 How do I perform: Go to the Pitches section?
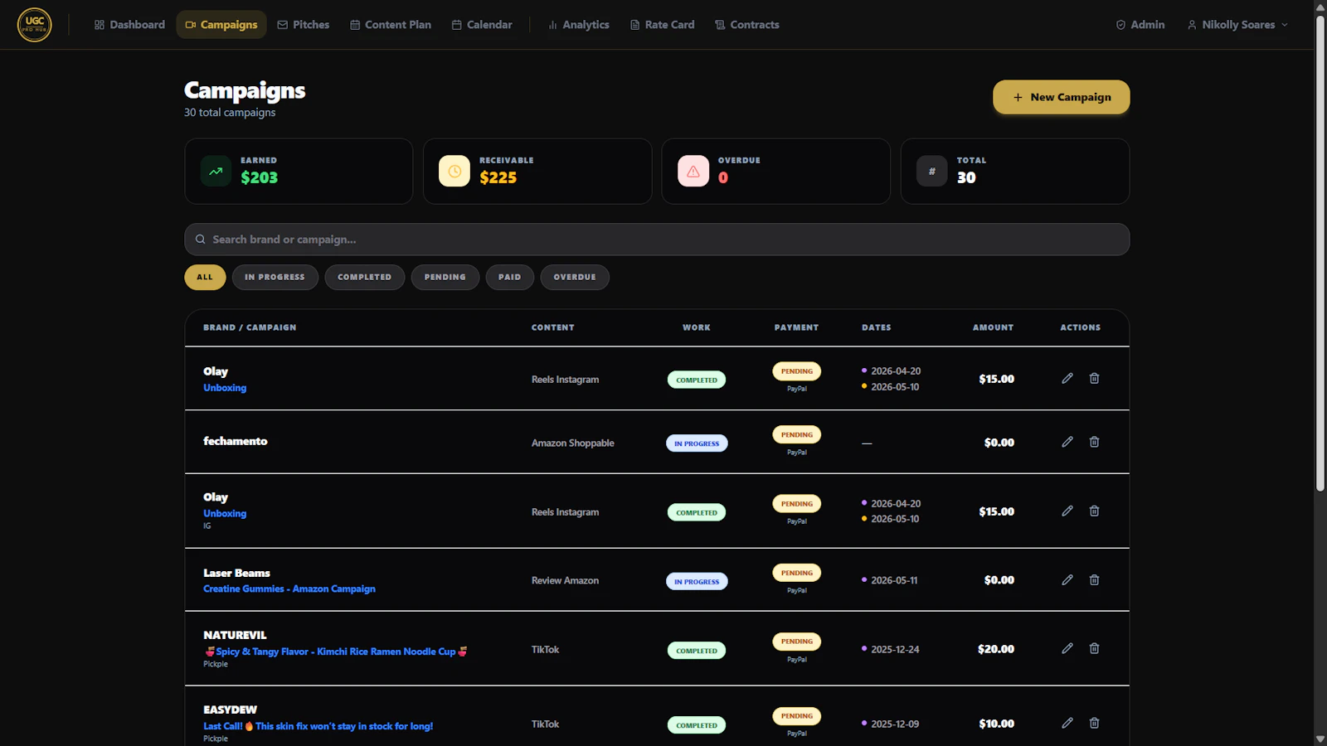pyautogui.click(x=303, y=25)
